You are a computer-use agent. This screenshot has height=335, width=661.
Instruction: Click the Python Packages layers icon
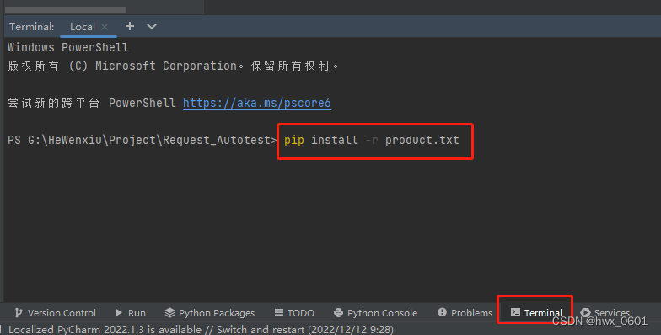(x=169, y=313)
